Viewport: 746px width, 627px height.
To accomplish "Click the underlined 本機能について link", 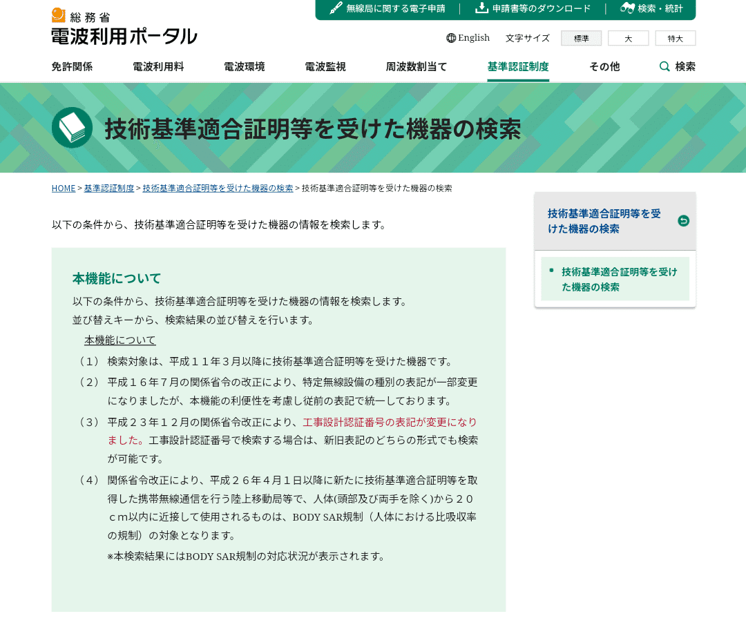I will click(119, 340).
